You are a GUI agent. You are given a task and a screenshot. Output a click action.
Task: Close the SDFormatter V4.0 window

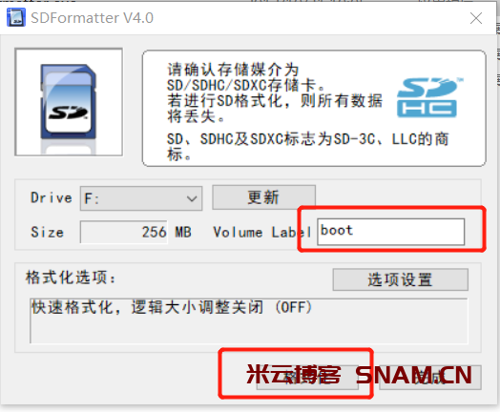pos(476,18)
